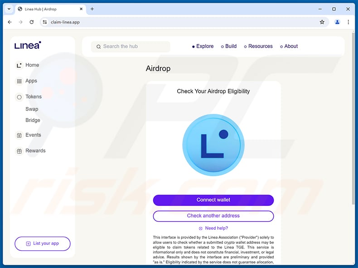Click the Airdrop page heading

point(158,68)
